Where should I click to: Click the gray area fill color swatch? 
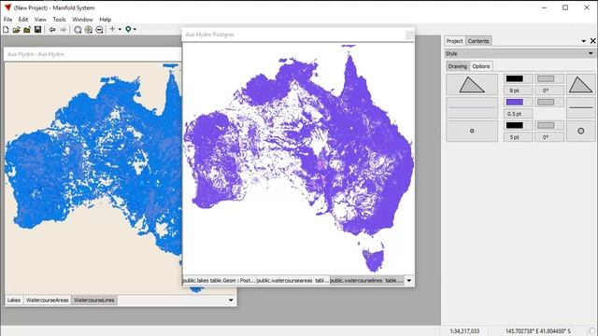coord(546,78)
